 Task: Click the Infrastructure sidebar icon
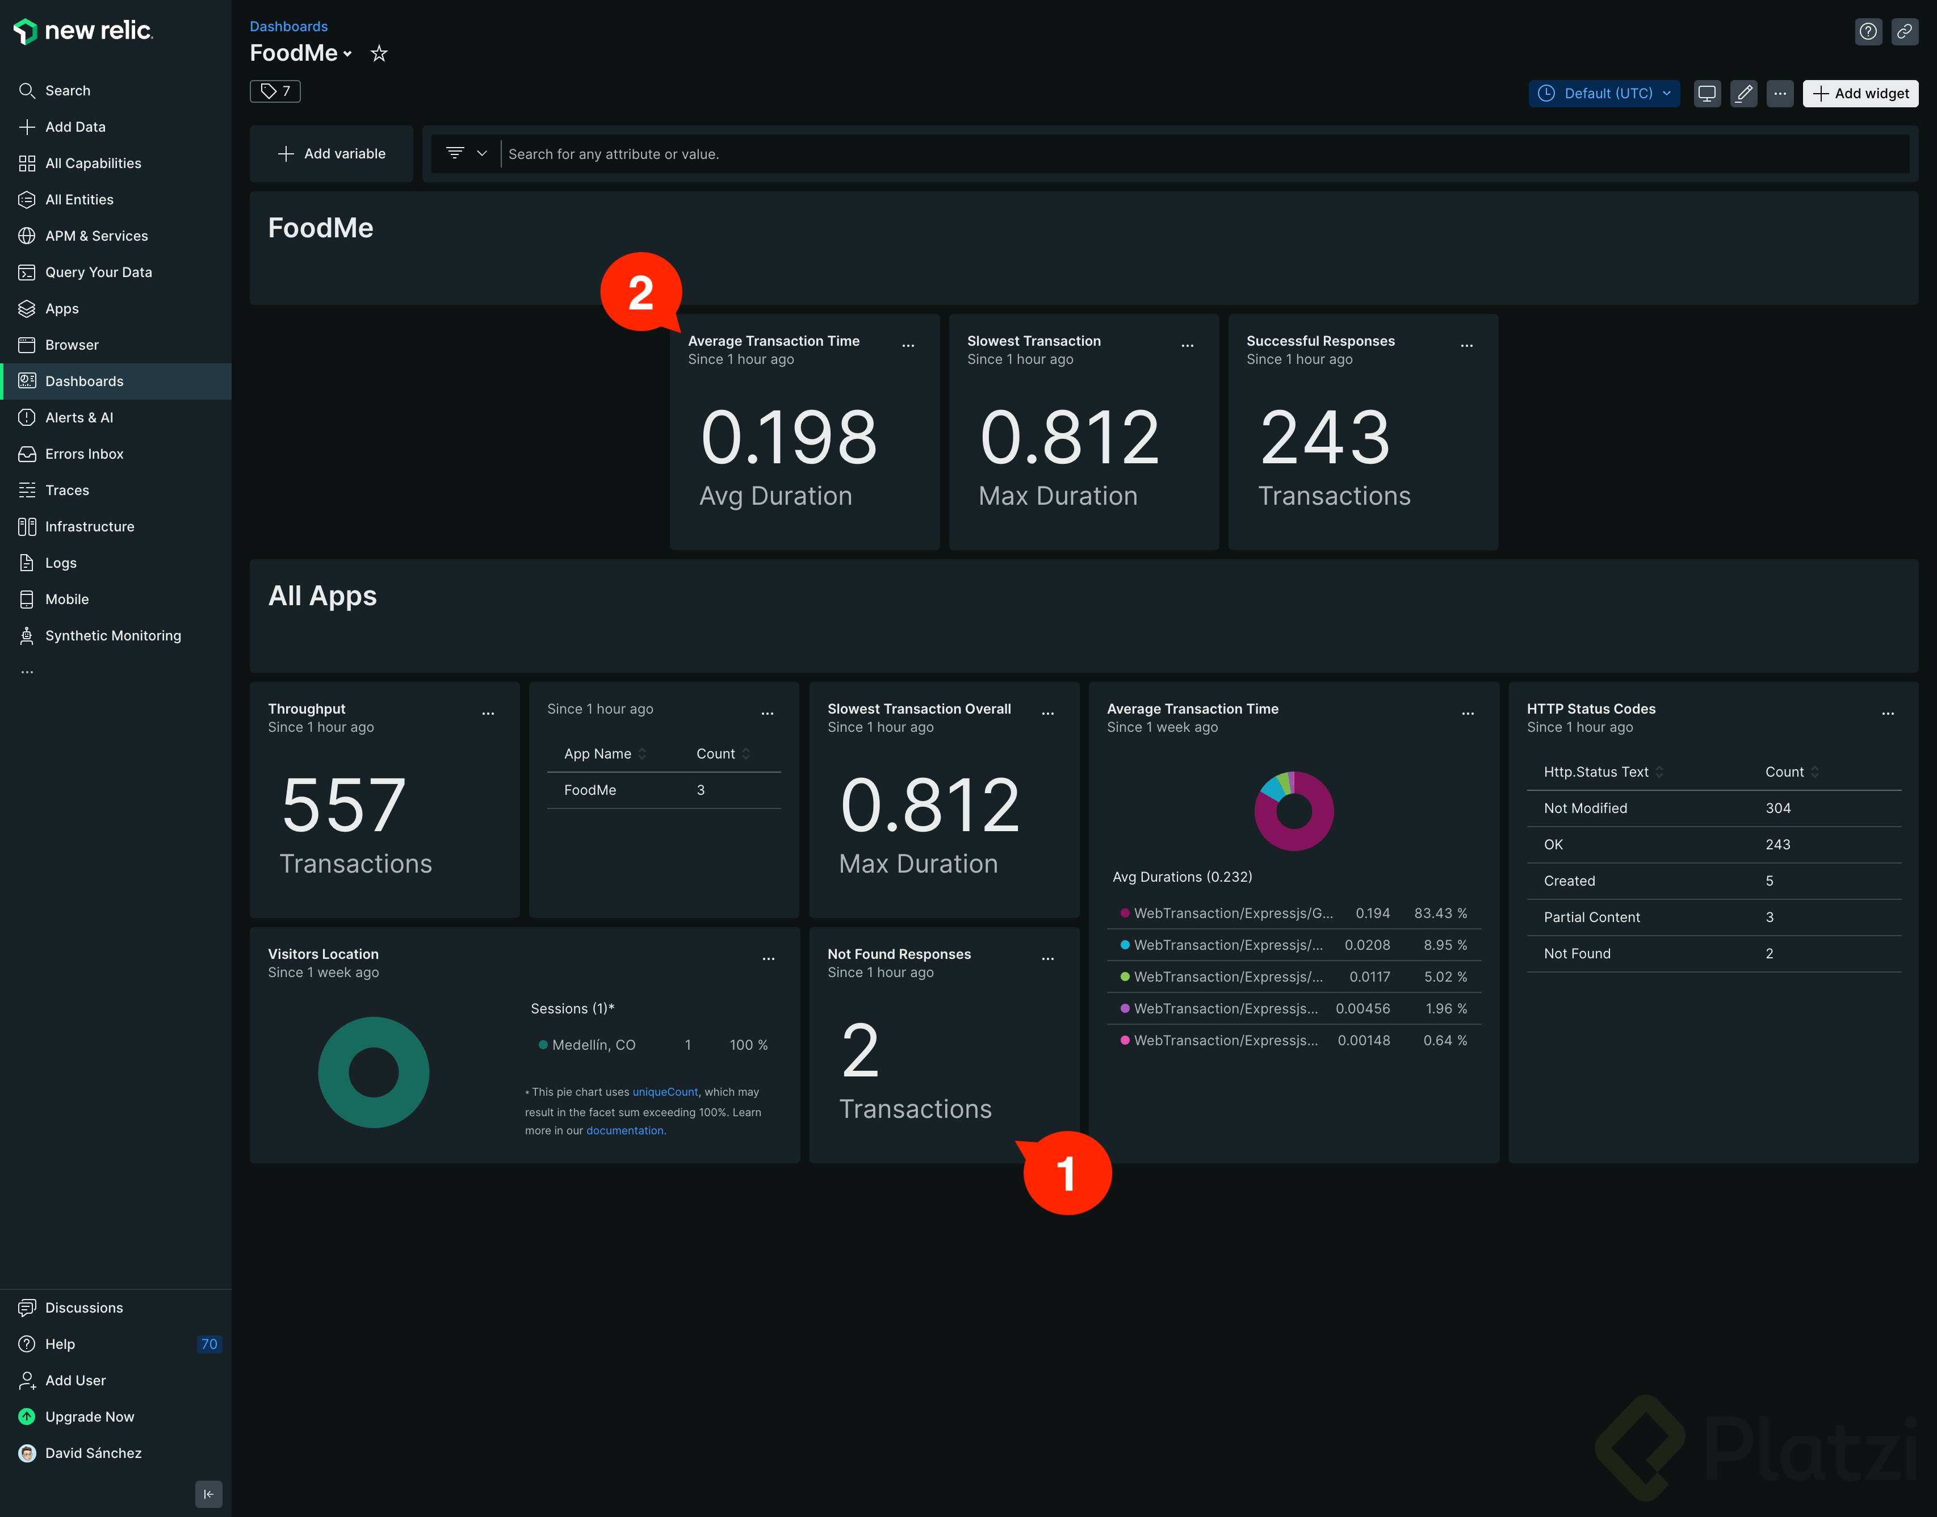click(x=27, y=527)
